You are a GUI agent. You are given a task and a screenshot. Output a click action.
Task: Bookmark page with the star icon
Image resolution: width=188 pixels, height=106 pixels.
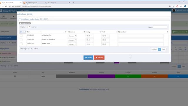(173, 6)
